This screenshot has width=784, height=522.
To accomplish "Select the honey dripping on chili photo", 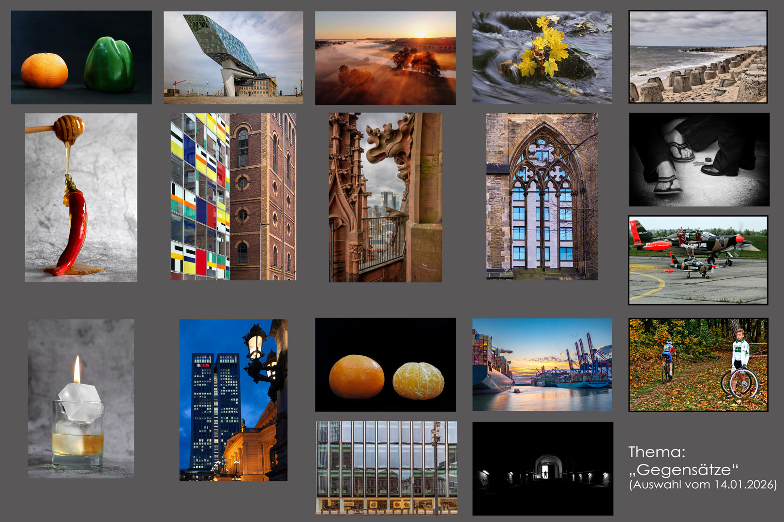I will tap(81, 197).
